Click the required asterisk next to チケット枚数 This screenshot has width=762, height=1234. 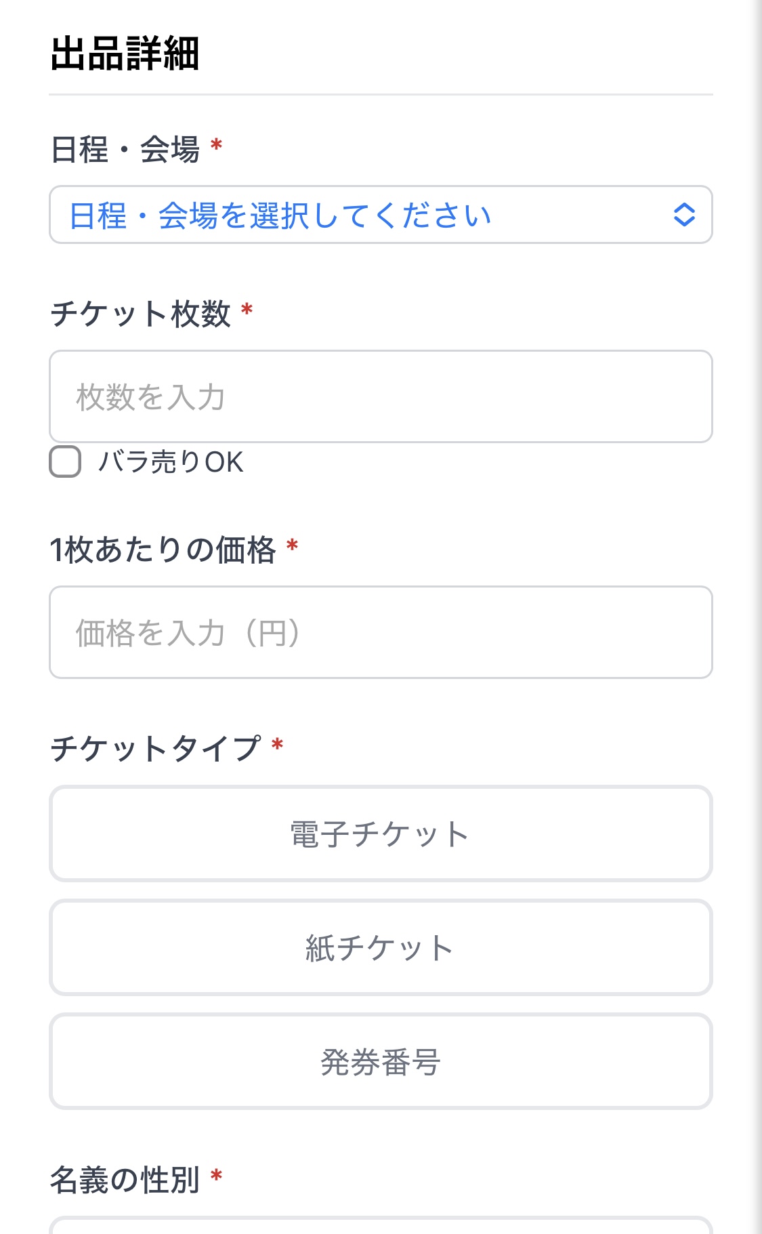[247, 310]
